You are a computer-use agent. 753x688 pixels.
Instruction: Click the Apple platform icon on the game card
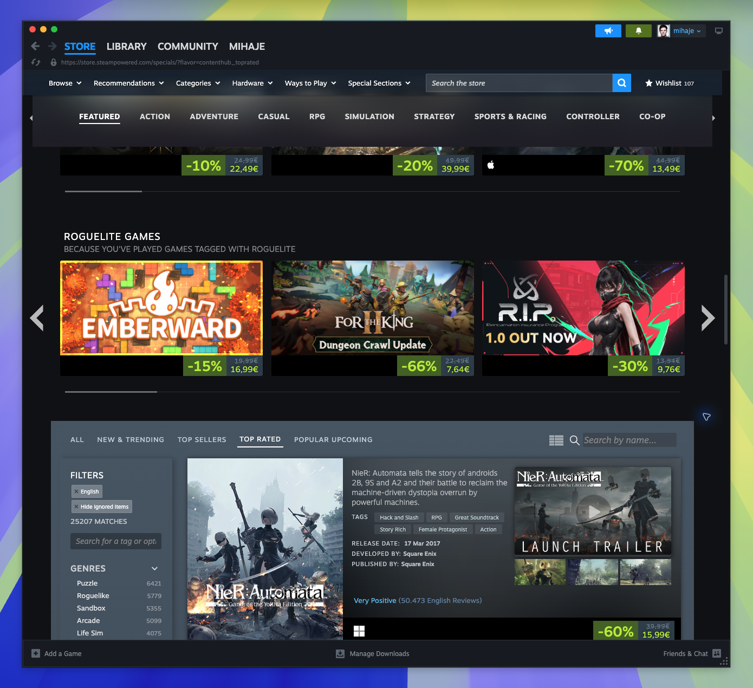(x=491, y=165)
